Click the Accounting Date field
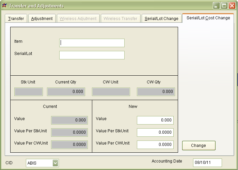Screen dimensions: 238x170 tap(207, 163)
